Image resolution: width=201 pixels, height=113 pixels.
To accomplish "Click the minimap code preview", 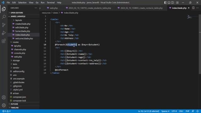I will (x=190, y=17).
